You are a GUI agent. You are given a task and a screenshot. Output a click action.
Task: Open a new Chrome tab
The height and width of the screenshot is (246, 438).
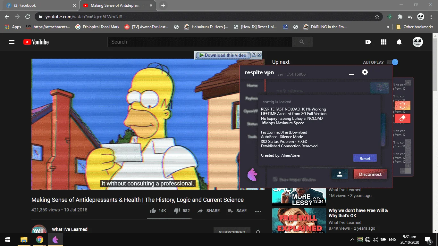click(163, 5)
